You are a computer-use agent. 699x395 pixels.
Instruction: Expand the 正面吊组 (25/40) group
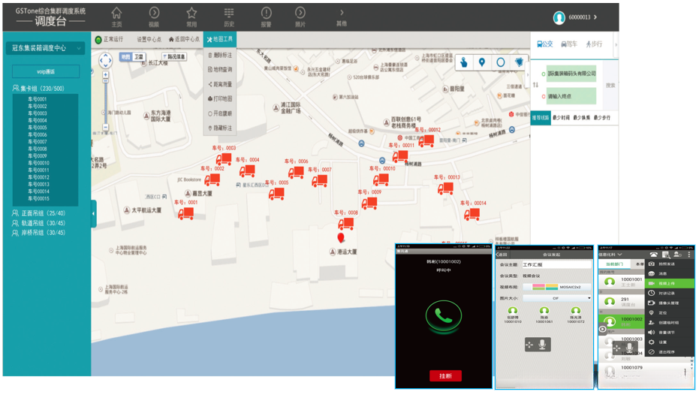39,213
